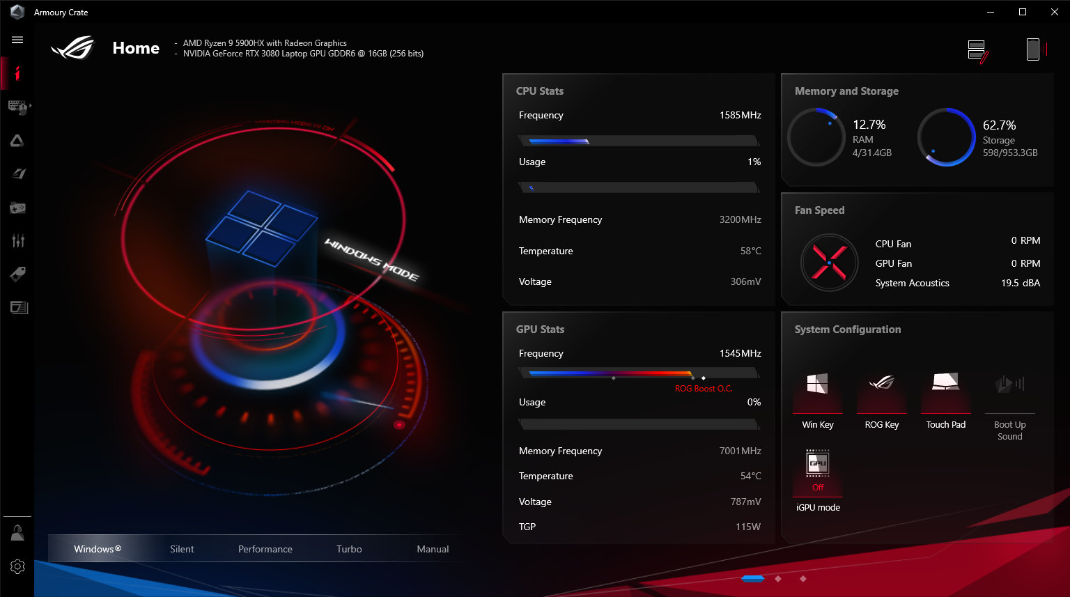
Task: Click the GPU Stats panel heading
Action: click(540, 329)
